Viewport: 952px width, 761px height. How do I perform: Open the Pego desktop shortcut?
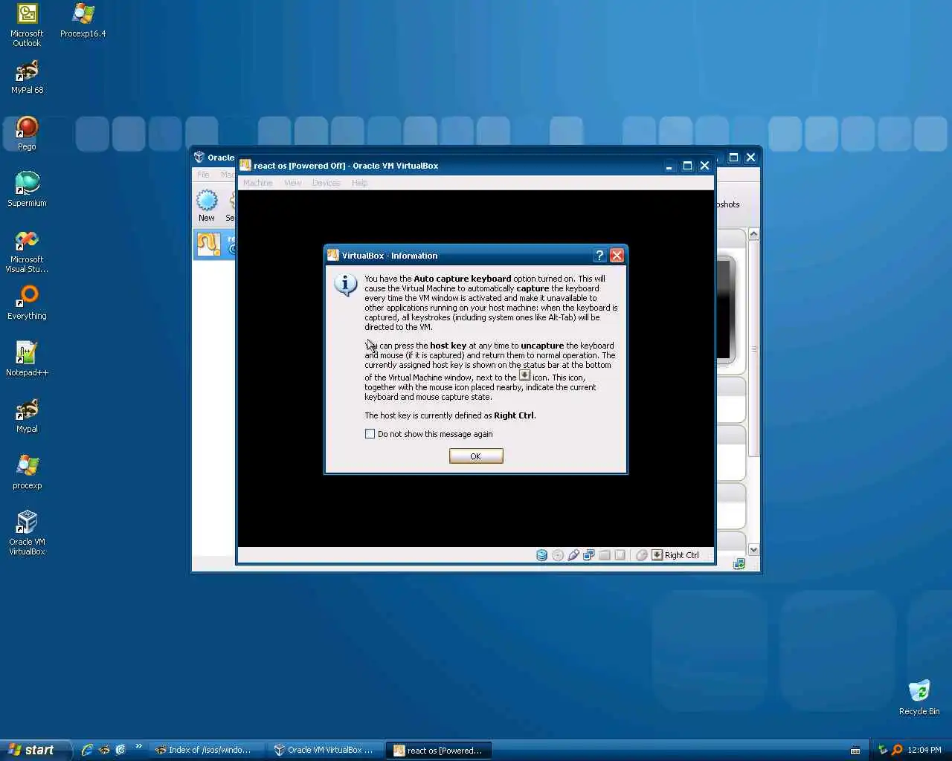tap(27, 134)
